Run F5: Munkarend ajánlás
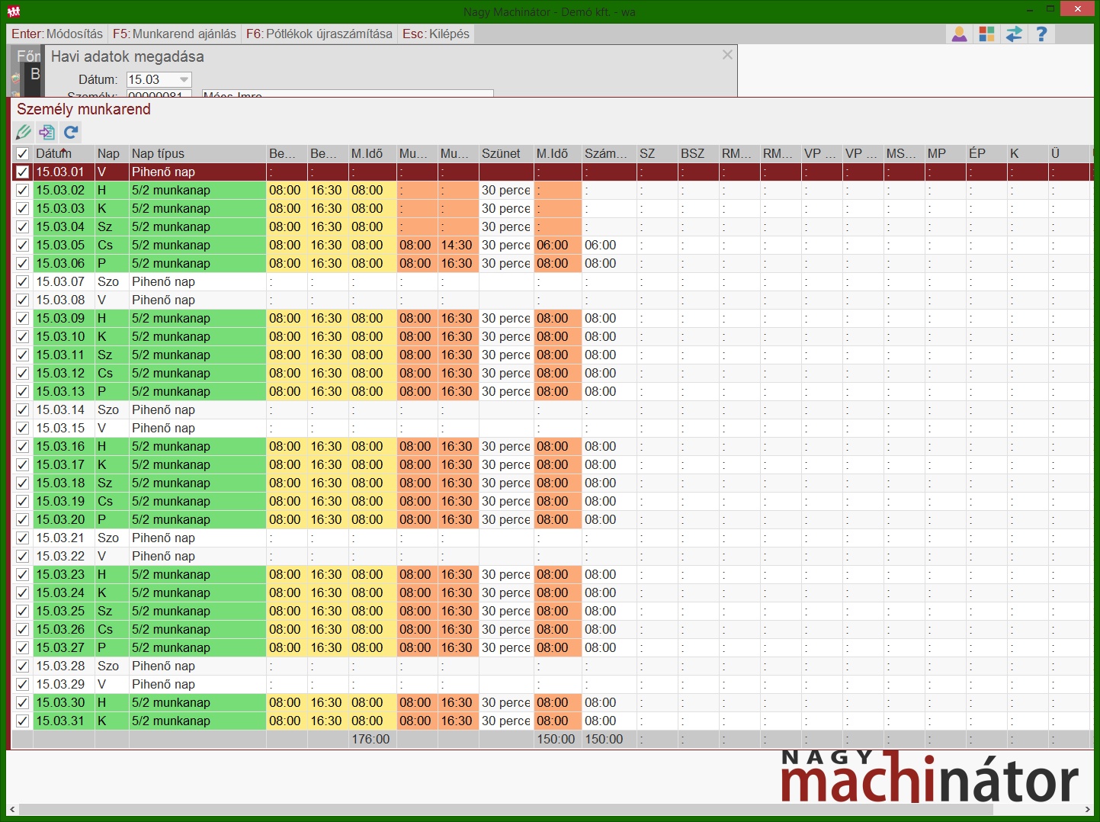 click(175, 34)
